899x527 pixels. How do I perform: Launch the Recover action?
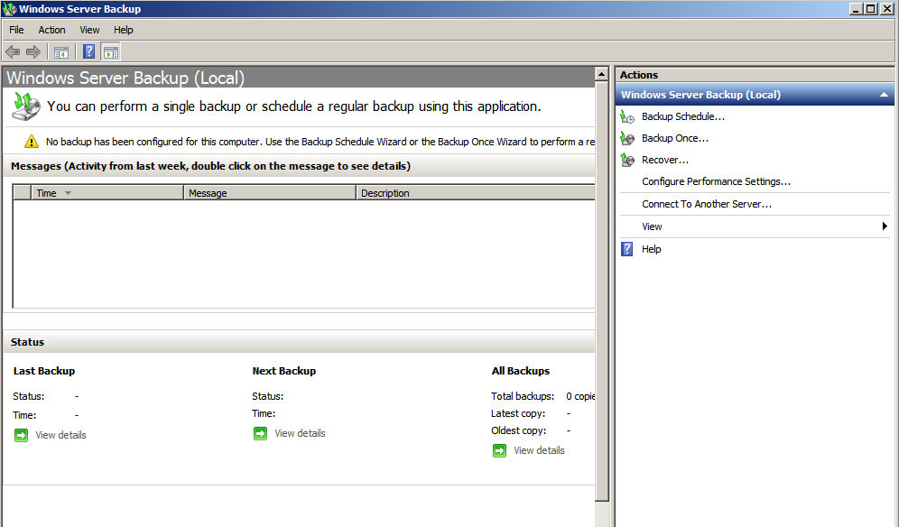665,160
